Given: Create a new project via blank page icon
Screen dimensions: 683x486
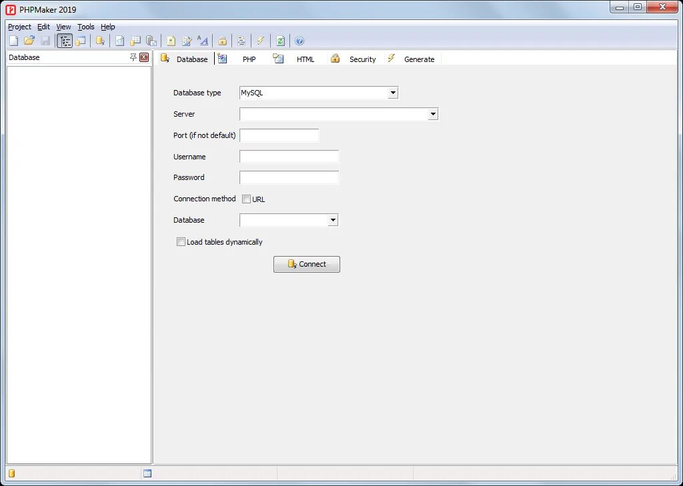Looking at the screenshot, I should pos(14,41).
